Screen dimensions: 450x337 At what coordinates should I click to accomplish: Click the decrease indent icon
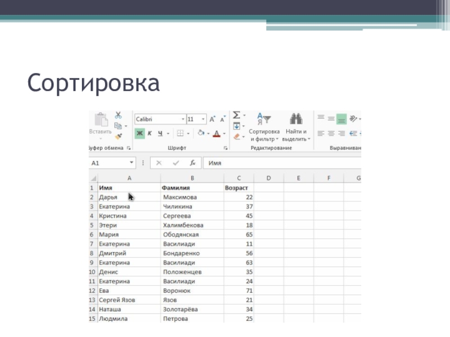pos(353,133)
